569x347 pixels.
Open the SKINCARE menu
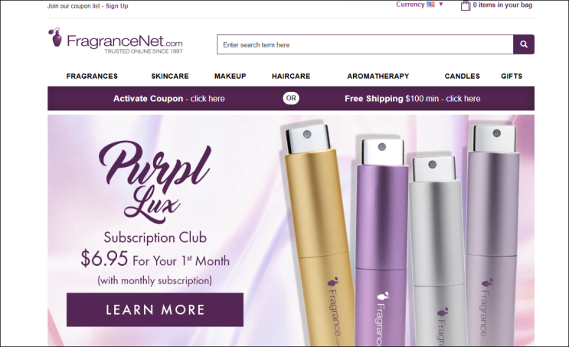[170, 77]
